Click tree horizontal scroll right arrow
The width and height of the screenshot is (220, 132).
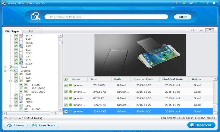tap(56, 113)
